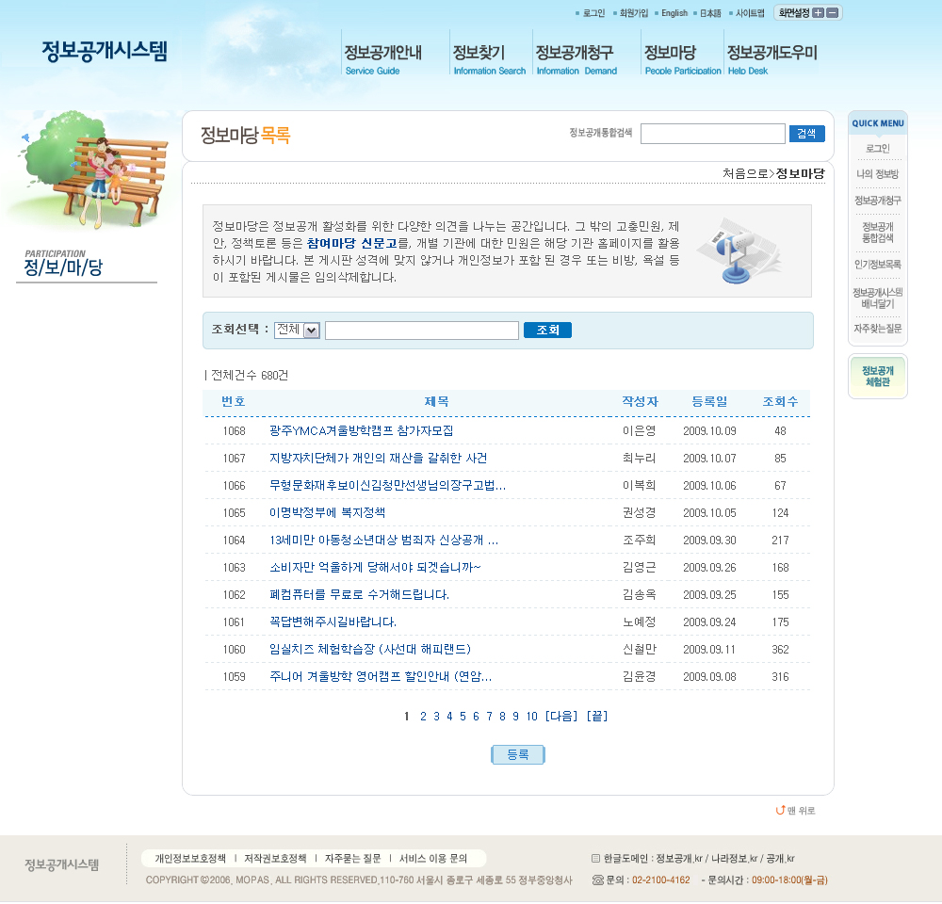This screenshot has width=942, height=904.
Task: Open the 정보마당 People Participation menu
Action: (681, 59)
